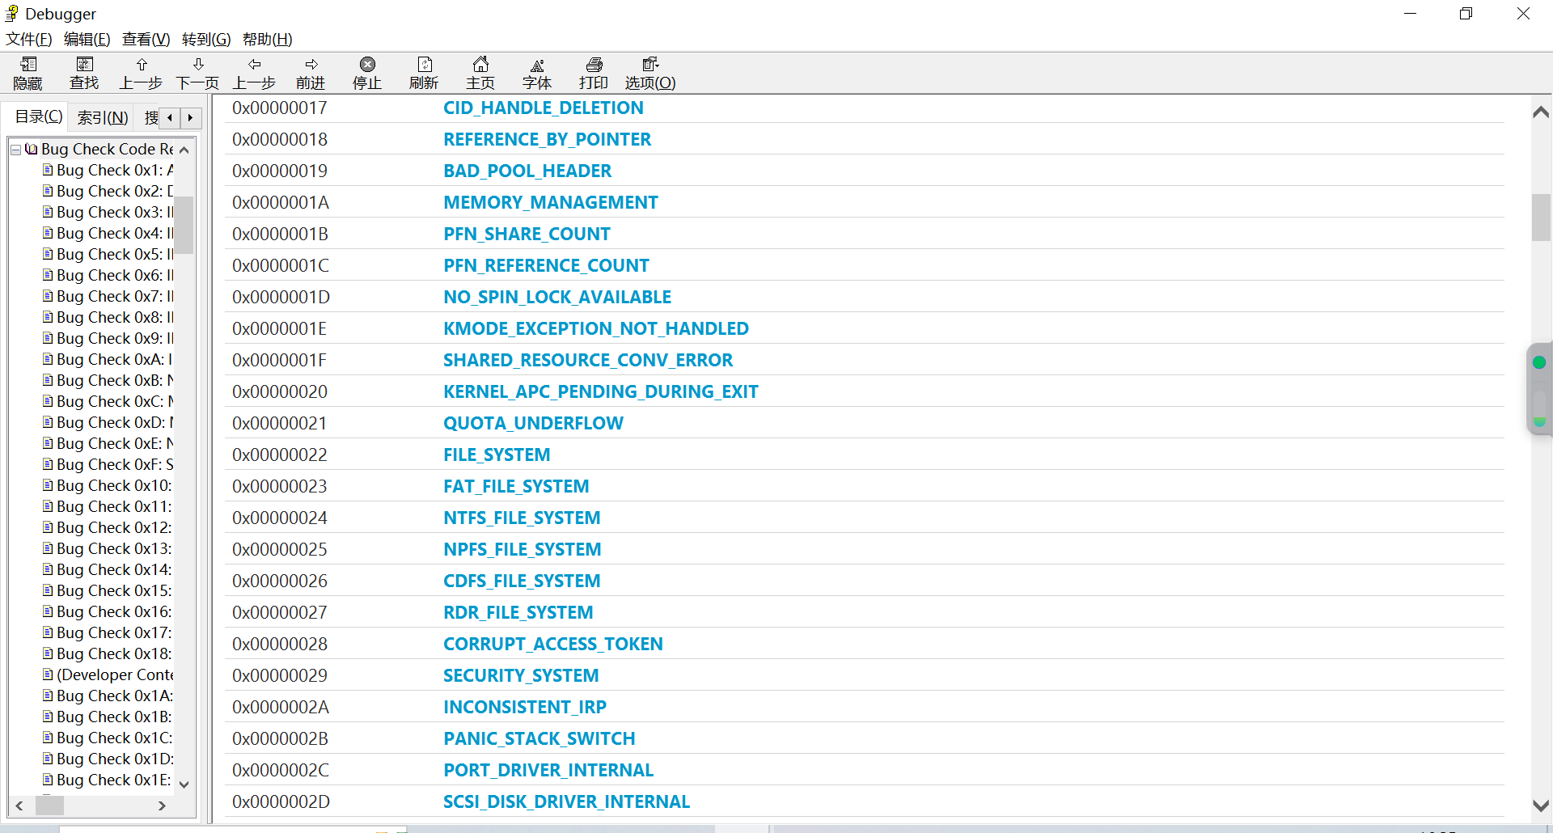Image resolution: width=1553 pixels, height=833 pixels.
Task: Click the tree's horizontal scrollbar right arrow
Action: (162, 806)
